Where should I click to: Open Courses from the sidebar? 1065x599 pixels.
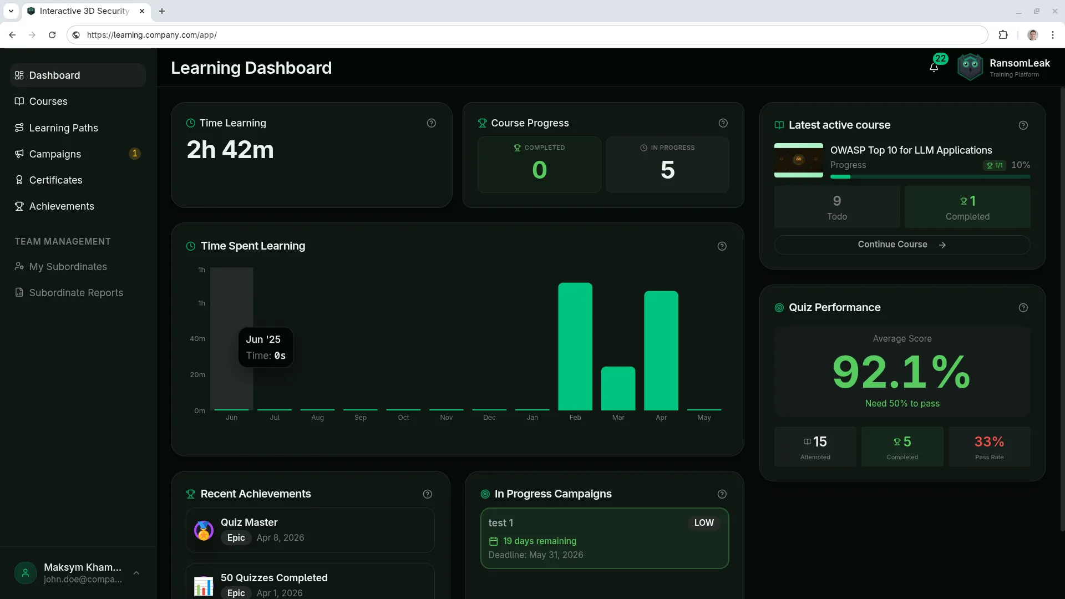coord(78,101)
